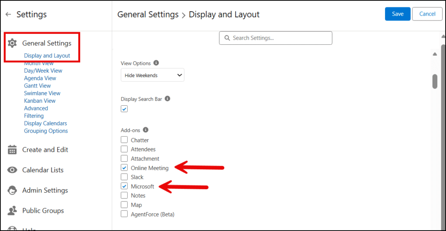Viewport: 446px width, 231px height.
Task: Click the Create and Edit calendar icon
Action: click(x=13, y=150)
